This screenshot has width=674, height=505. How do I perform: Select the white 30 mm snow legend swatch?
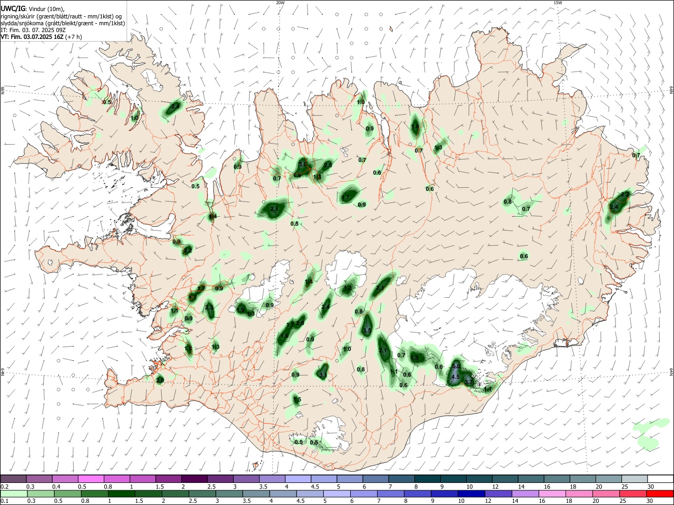coord(661,479)
